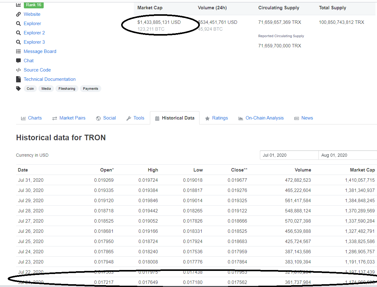Click the Low column header

(198, 170)
